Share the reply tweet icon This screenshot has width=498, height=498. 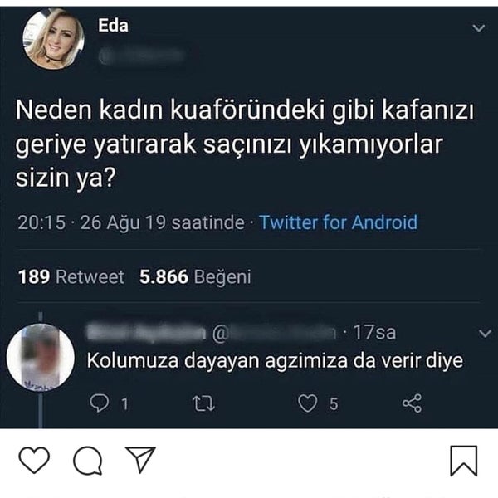(x=412, y=403)
